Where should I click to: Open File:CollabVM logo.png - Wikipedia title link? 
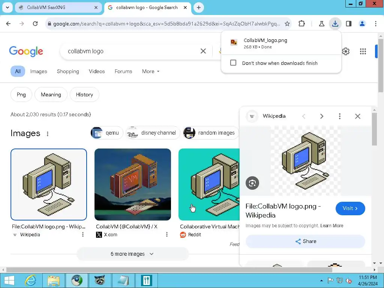coord(283,211)
